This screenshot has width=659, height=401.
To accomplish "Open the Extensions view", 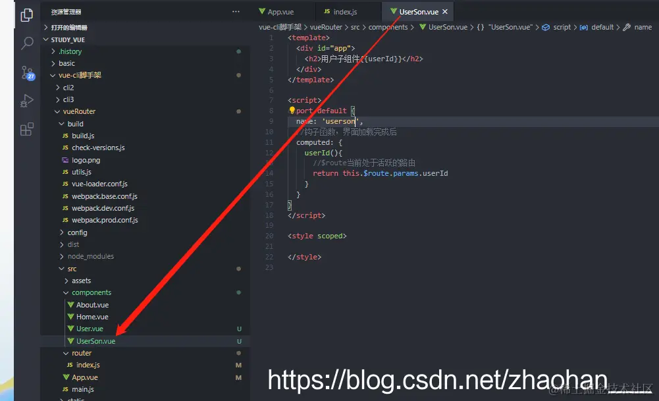I will pyautogui.click(x=27, y=129).
